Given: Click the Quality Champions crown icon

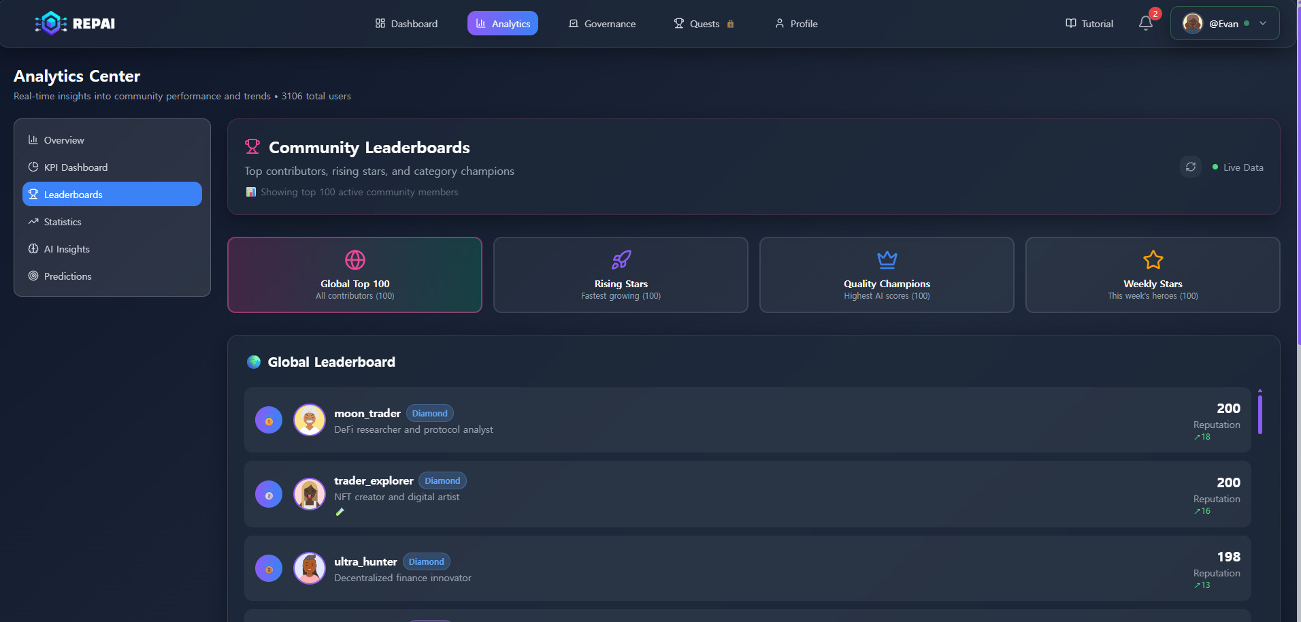Looking at the screenshot, I should click(x=887, y=260).
